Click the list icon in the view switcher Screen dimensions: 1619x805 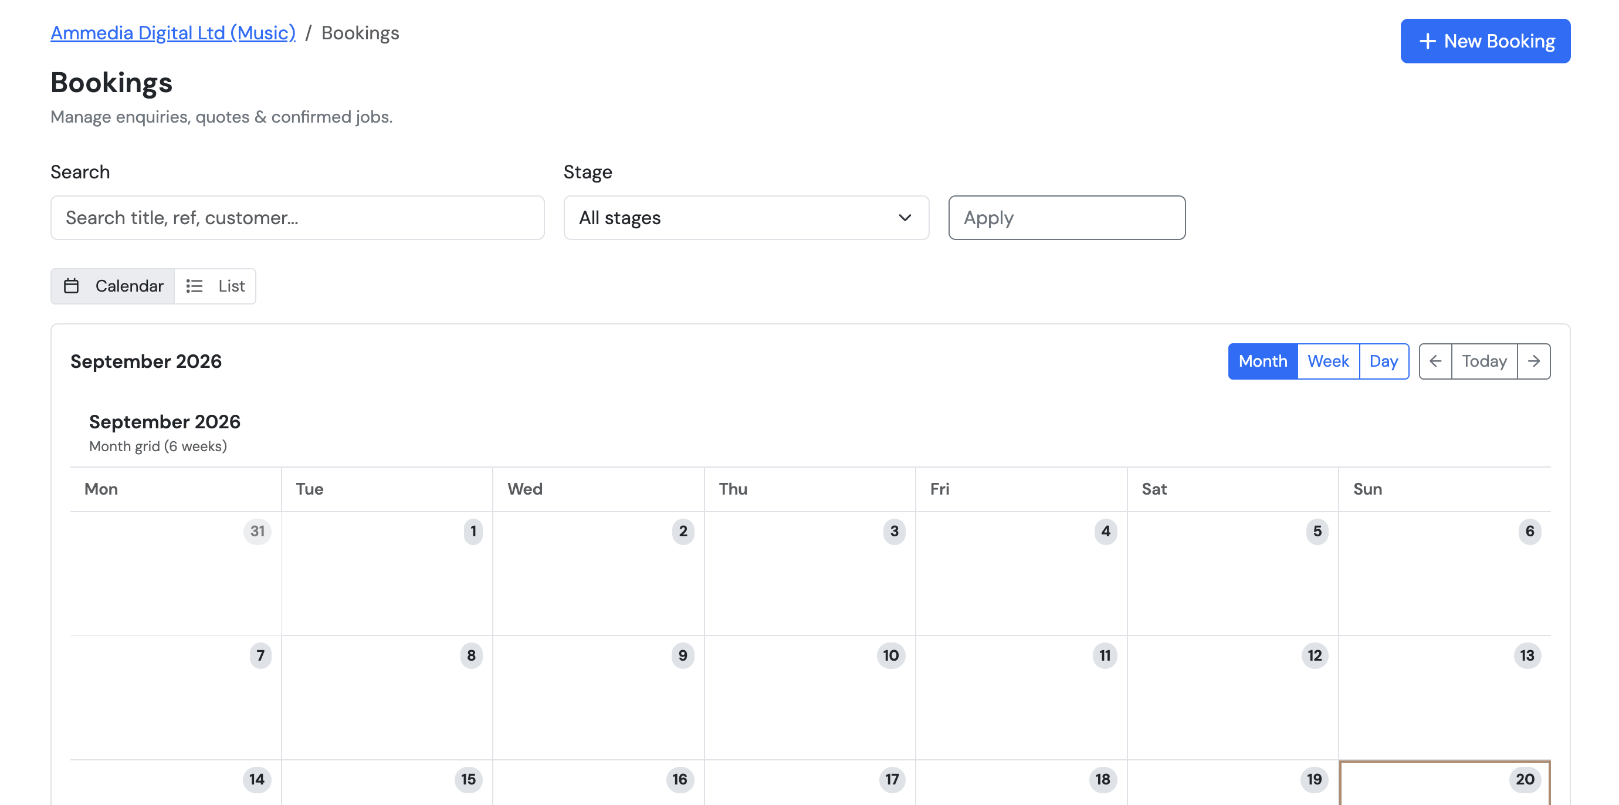(194, 286)
